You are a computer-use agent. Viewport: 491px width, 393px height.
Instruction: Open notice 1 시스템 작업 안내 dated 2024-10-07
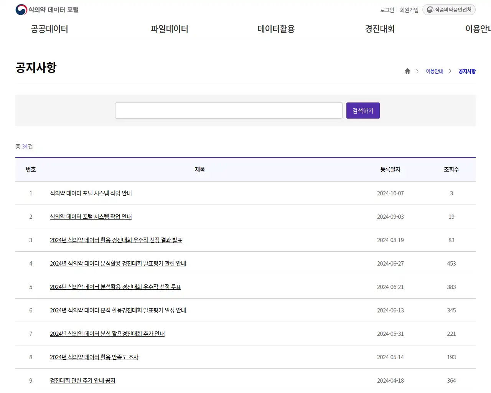click(x=91, y=193)
